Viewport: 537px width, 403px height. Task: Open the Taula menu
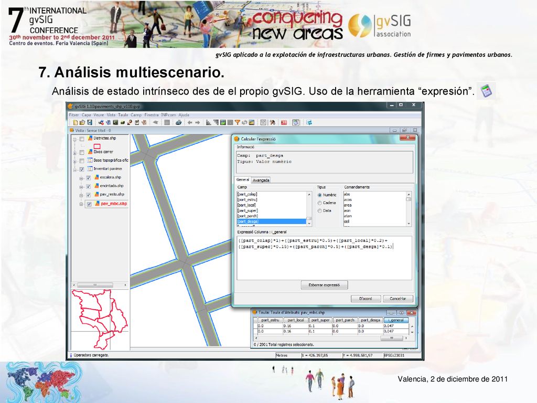point(123,115)
